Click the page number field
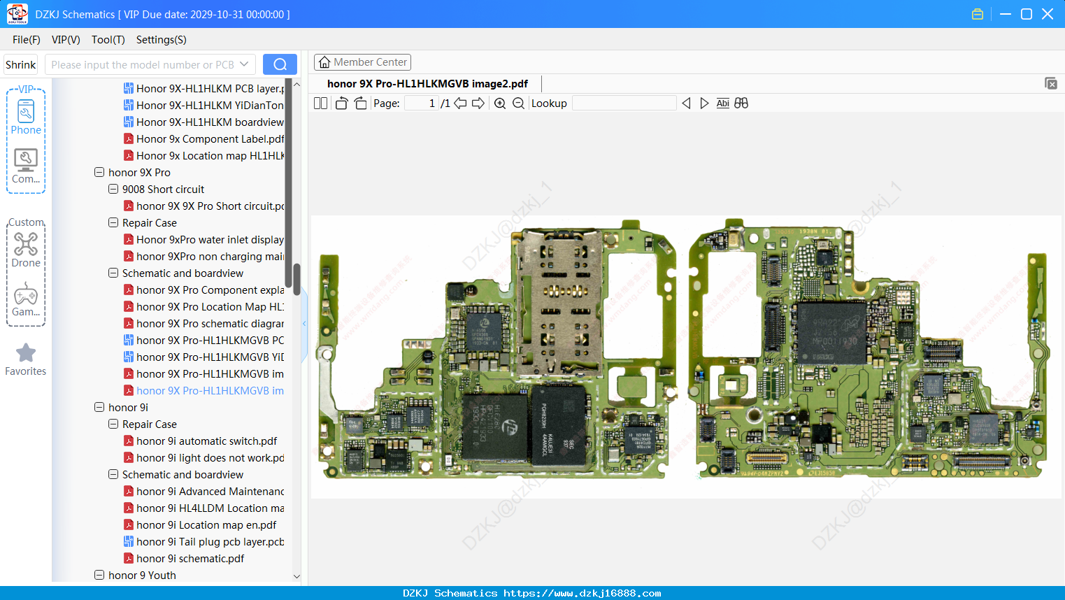The height and width of the screenshot is (600, 1065). tap(422, 103)
